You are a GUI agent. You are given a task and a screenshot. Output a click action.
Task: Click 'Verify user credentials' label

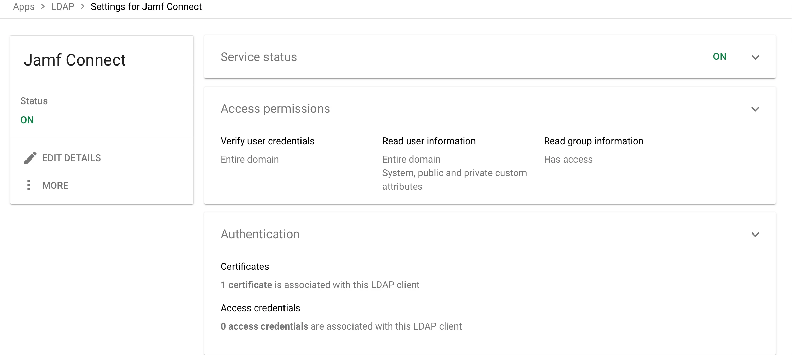coord(267,141)
